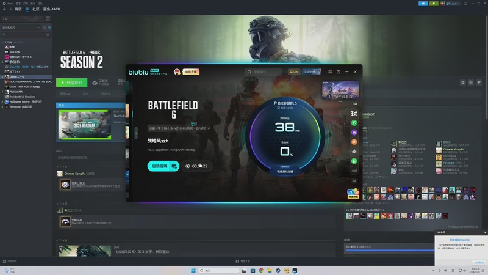Toggle the blue ready-to-play filter icon
This screenshot has width=488, height=275.
tap(49, 28)
